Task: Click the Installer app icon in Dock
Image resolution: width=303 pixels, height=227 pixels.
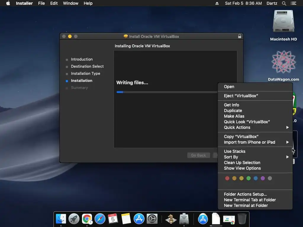Action: pyautogui.click(x=184, y=219)
